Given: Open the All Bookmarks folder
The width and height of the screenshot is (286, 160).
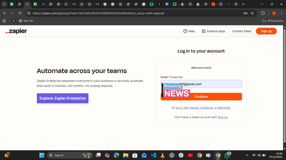Looking at the screenshot, I should [273, 21].
